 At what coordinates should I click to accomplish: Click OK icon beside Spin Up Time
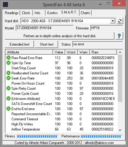[8, 63]
